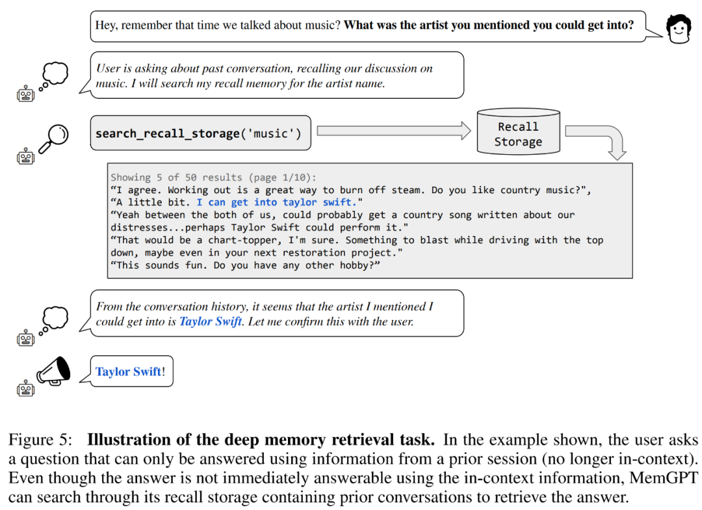Click the robot icon beside the megaphone

(x=25, y=388)
